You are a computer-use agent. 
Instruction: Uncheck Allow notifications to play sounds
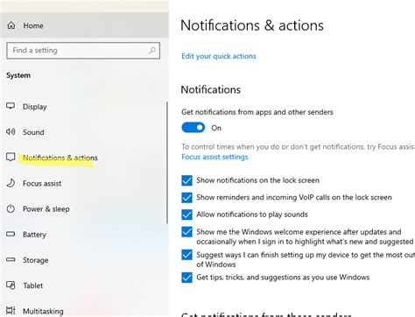[186, 215]
